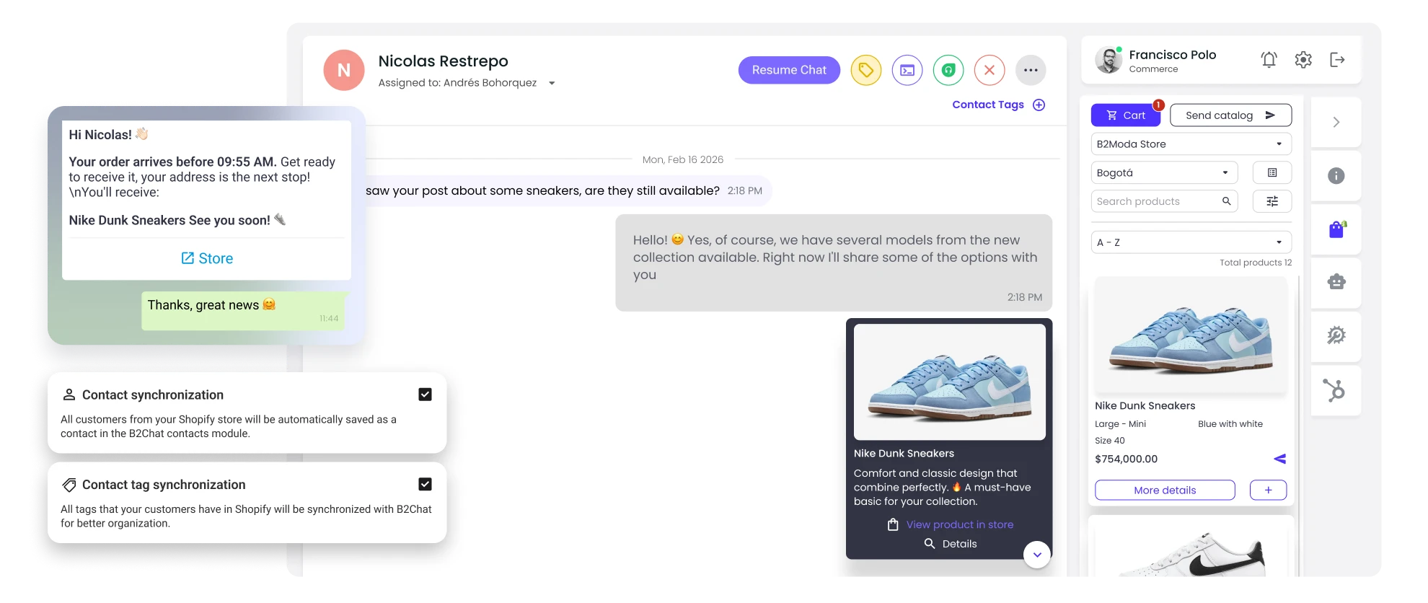Close chat with the red X icon
Screen dimensions: 1428x603
990,70
